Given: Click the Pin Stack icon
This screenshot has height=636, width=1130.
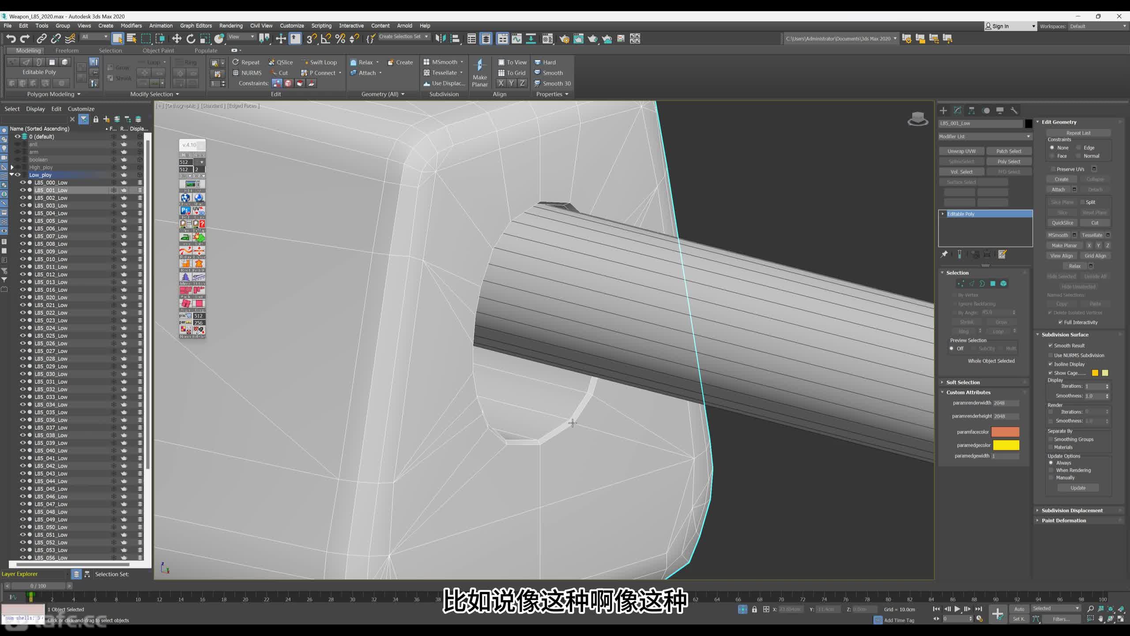Looking at the screenshot, I should pyautogui.click(x=944, y=254).
